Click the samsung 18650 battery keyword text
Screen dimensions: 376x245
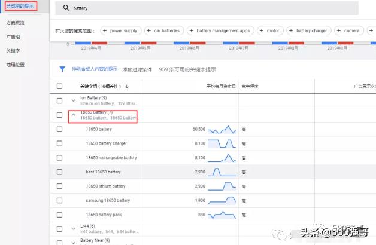click(x=108, y=201)
